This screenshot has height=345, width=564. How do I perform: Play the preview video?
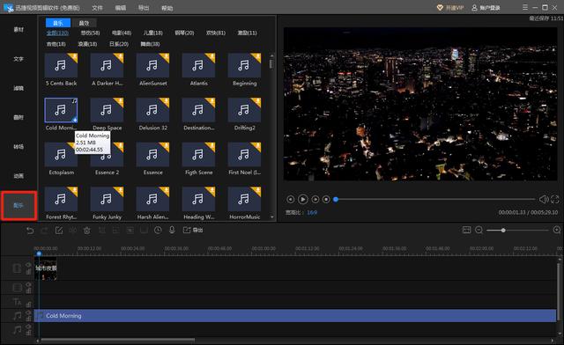pyautogui.click(x=303, y=199)
